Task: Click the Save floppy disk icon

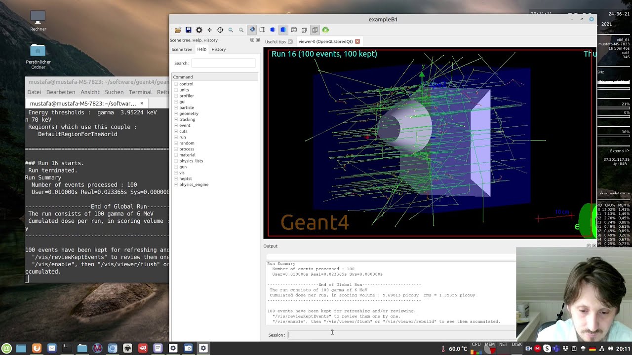Action: click(188, 30)
